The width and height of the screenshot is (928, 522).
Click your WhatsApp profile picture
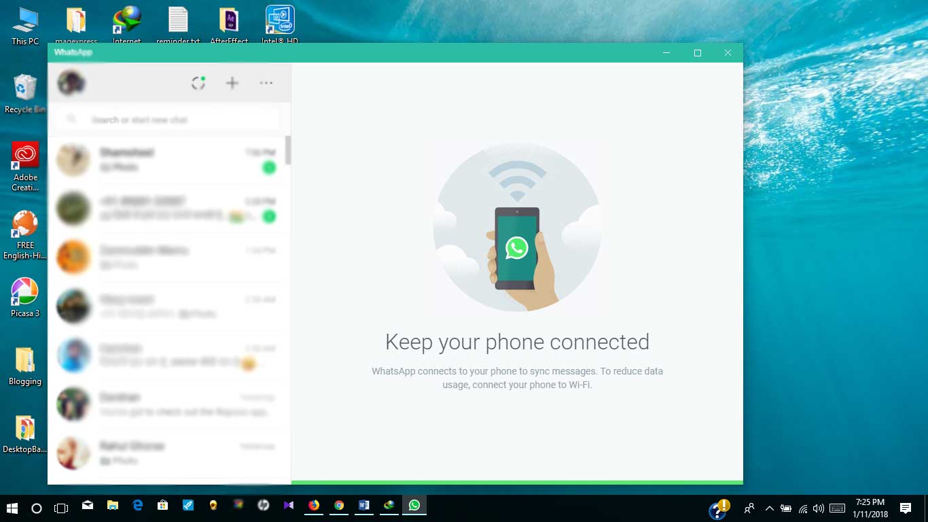click(71, 82)
